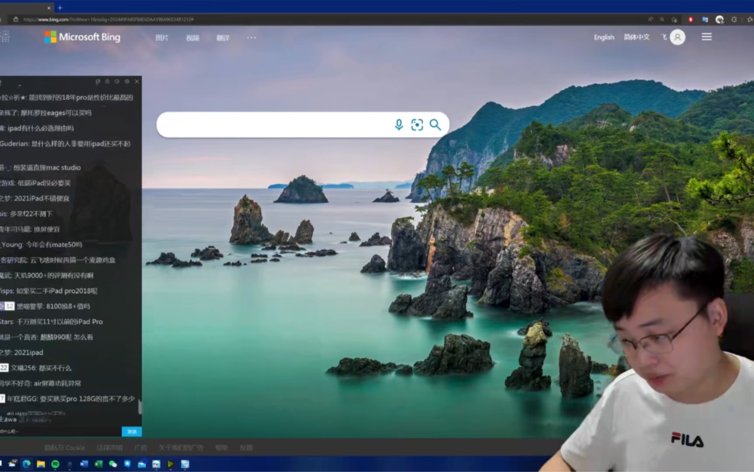Click the blue translate extension icon
754x472 pixels.
point(705,19)
